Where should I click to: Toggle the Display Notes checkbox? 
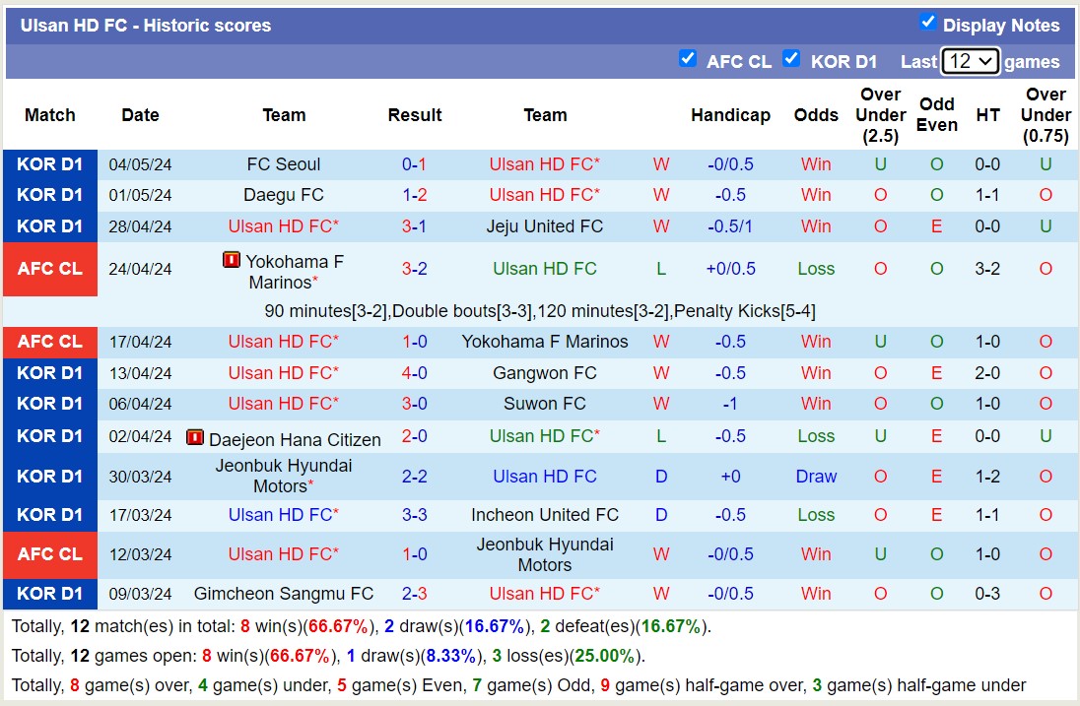click(x=927, y=22)
